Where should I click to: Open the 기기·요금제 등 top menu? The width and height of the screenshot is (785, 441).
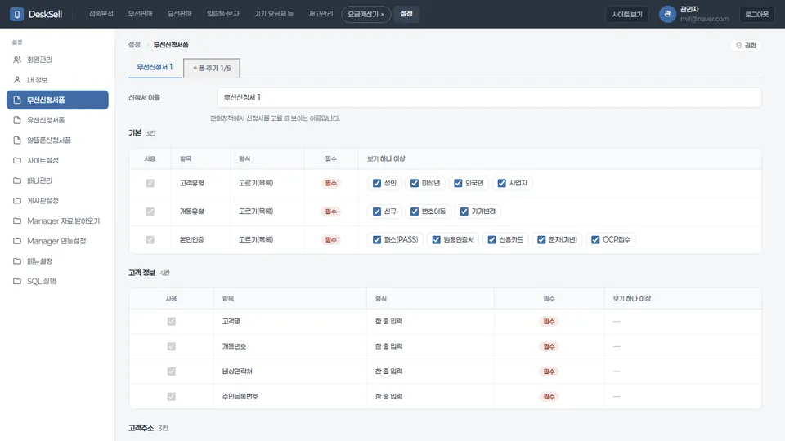coord(274,14)
